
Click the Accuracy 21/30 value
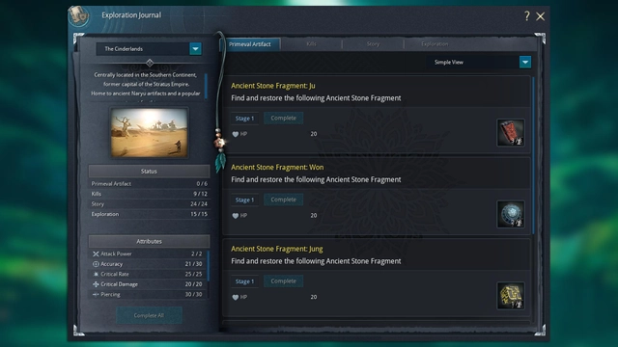[193, 264]
